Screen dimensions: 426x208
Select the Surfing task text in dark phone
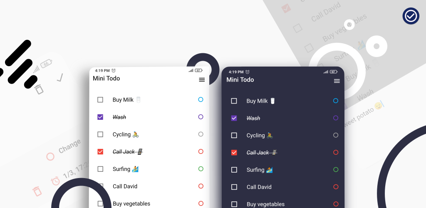(260, 170)
